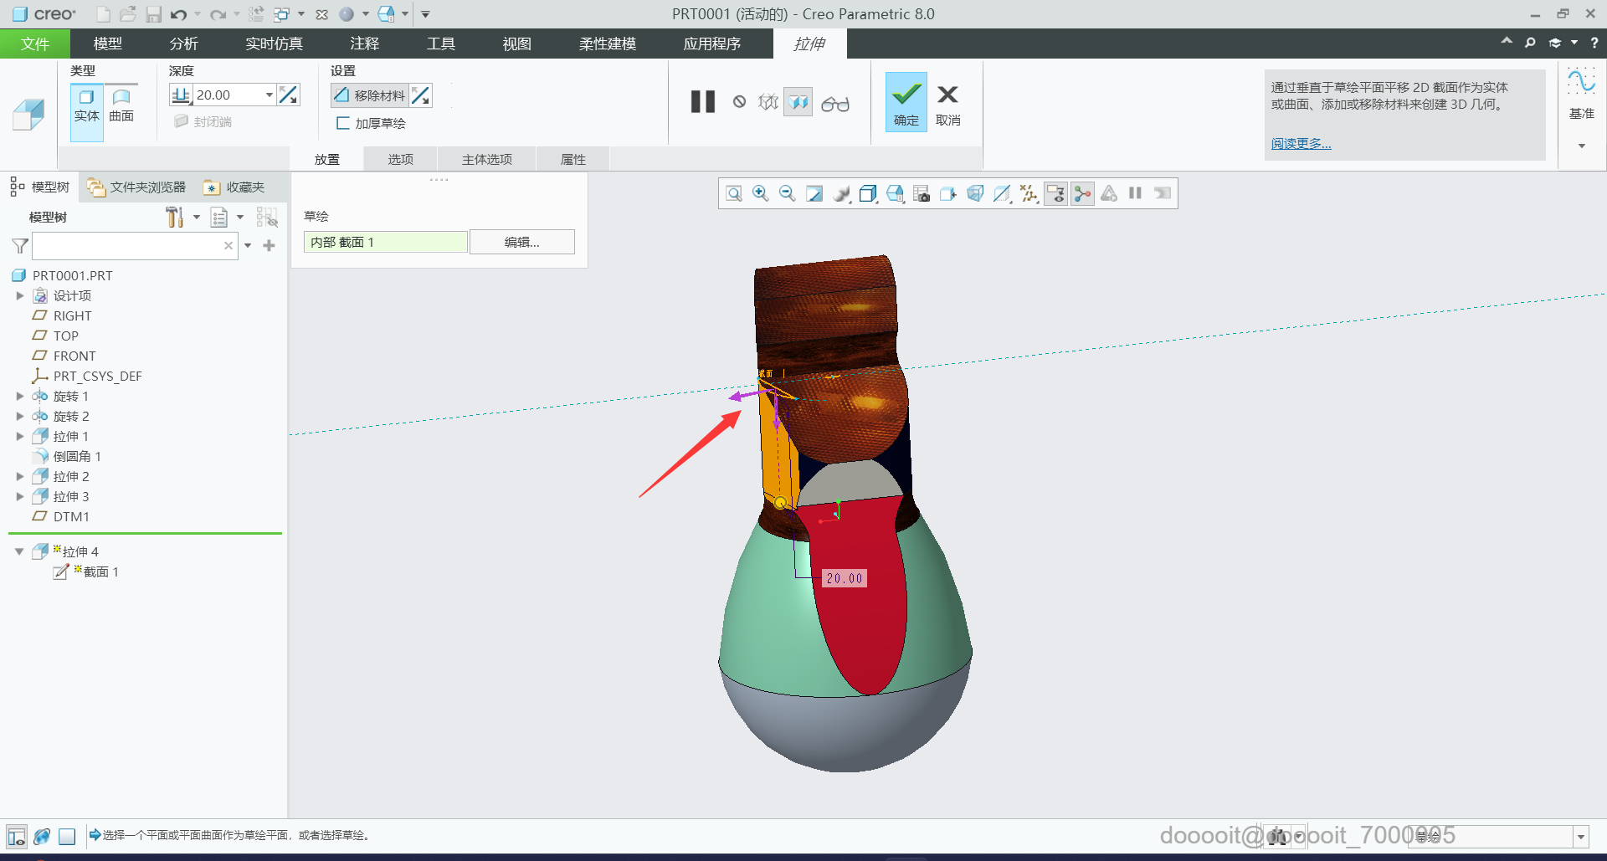
Task: Select the 曲面 surface type
Action: tap(121, 105)
